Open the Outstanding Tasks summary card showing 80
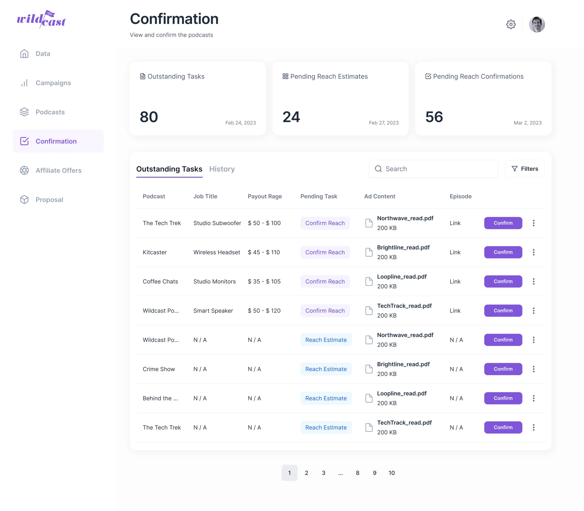584x511 pixels. tap(198, 99)
